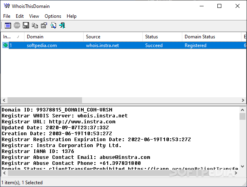
Task: Click the details pane scroll up arrow
Action: [x=242, y=110]
